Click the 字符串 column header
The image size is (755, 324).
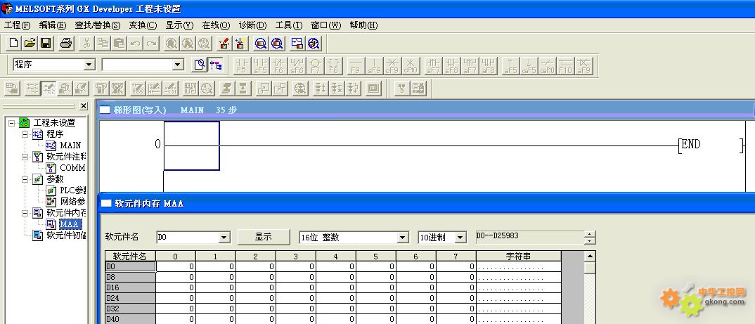click(519, 256)
